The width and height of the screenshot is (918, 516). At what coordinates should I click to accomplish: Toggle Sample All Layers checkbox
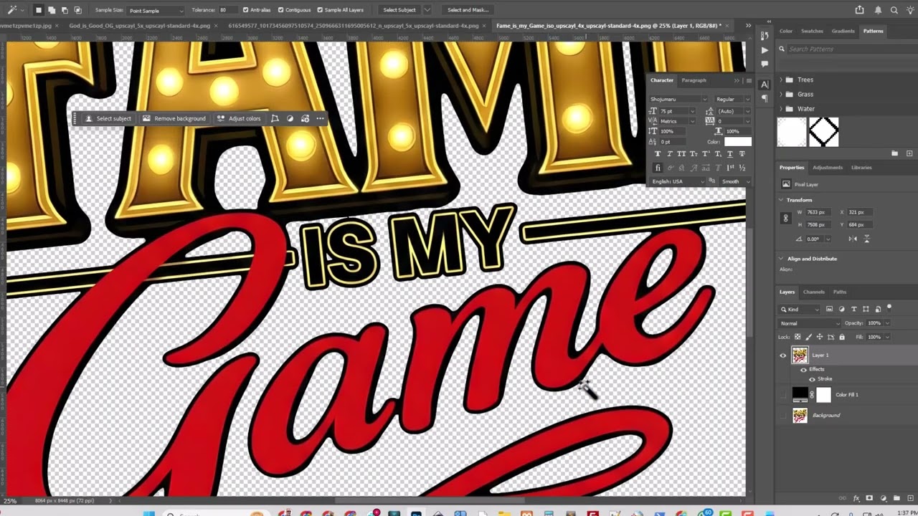pos(321,10)
